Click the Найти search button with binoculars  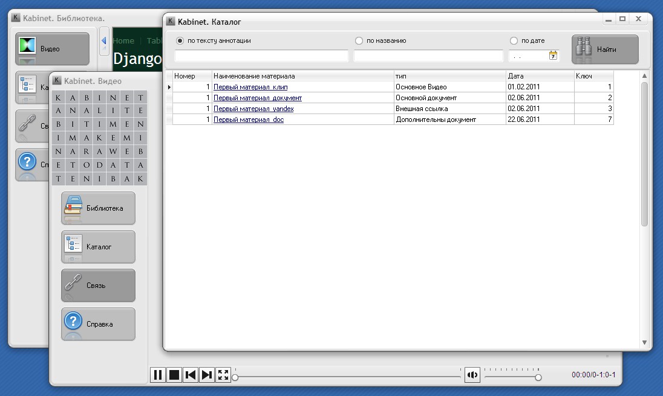pos(605,49)
